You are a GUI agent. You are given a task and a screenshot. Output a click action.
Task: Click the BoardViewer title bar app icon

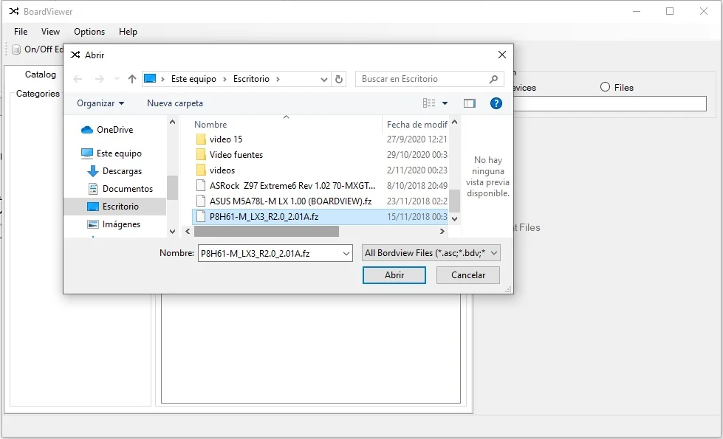coord(14,12)
